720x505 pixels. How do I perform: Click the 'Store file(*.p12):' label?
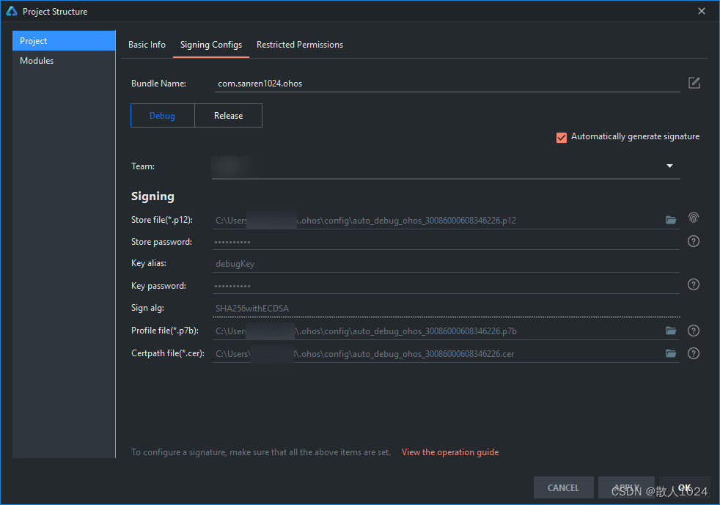point(162,220)
